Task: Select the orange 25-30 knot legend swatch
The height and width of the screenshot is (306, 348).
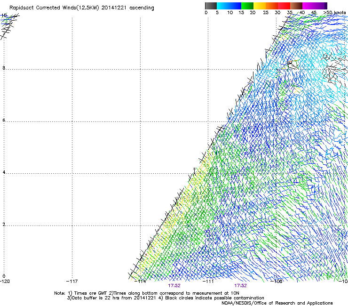Action: pos(272,6)
